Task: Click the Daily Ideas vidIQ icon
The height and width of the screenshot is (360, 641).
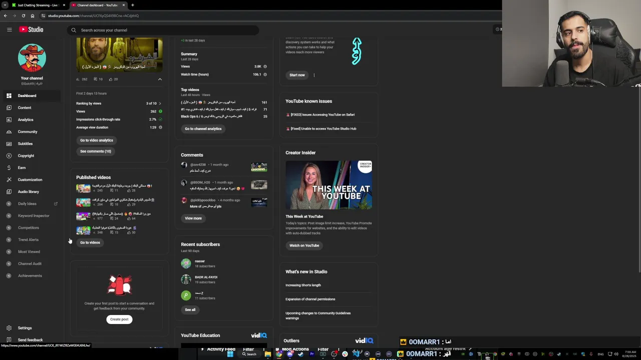Action: [9, 203]
